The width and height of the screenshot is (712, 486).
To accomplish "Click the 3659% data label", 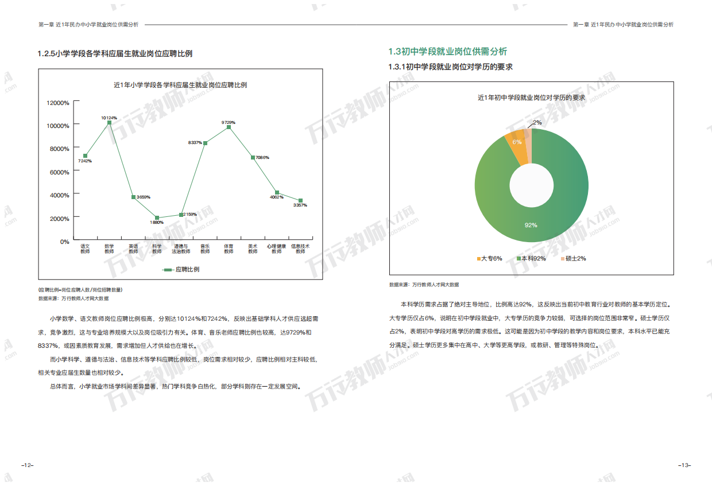I will (144, 197).
